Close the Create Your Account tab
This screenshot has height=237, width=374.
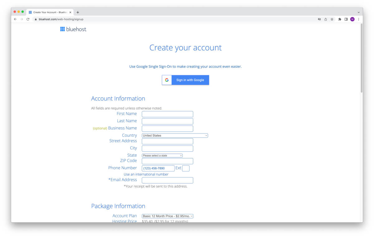(70, 12)
